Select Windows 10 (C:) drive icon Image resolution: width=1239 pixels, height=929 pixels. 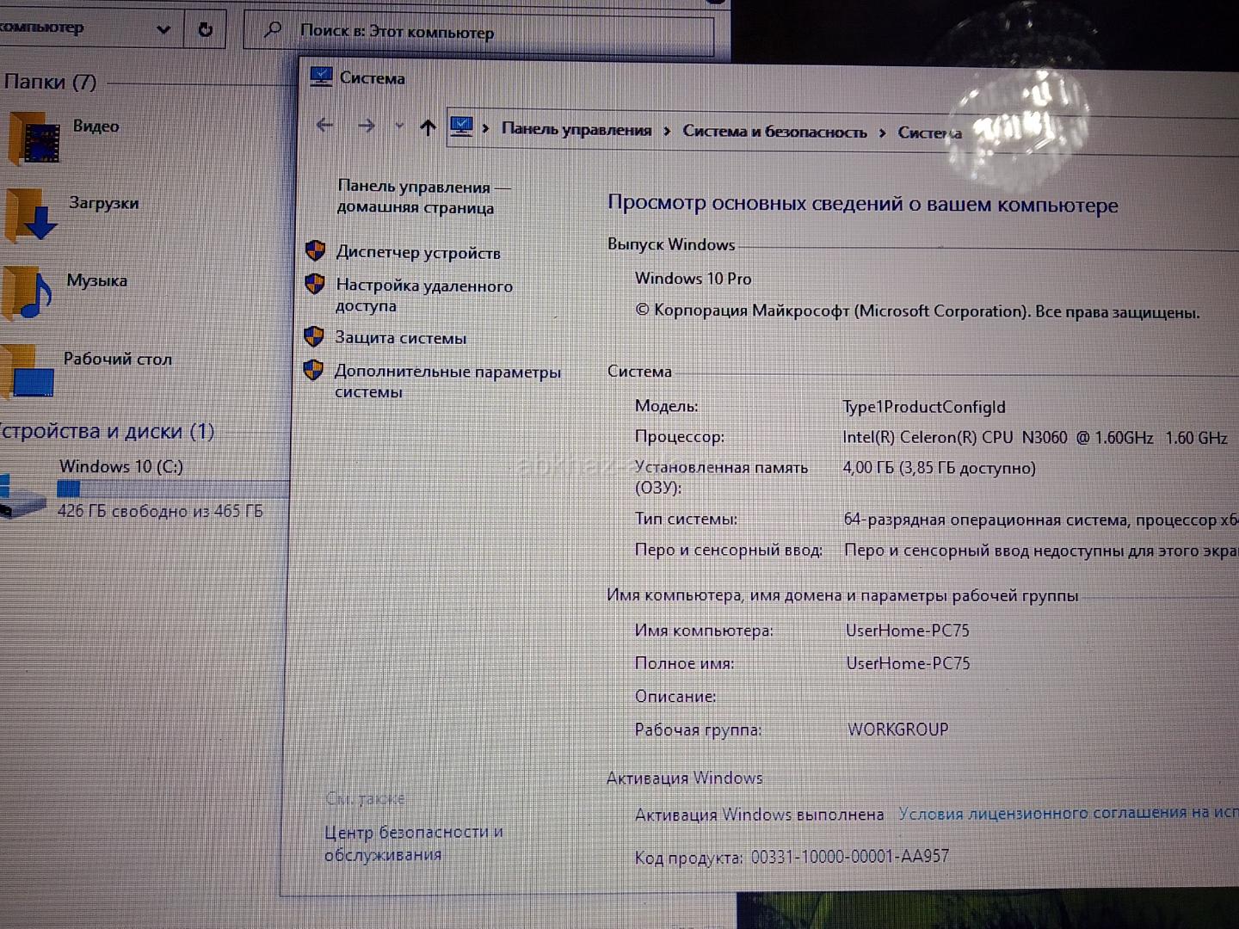tap(22, 495)
